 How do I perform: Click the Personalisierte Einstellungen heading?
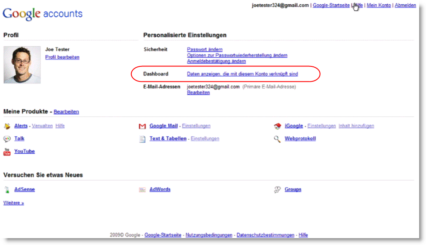(185, 35)
